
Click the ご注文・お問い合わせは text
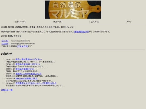tap(11, 36)
